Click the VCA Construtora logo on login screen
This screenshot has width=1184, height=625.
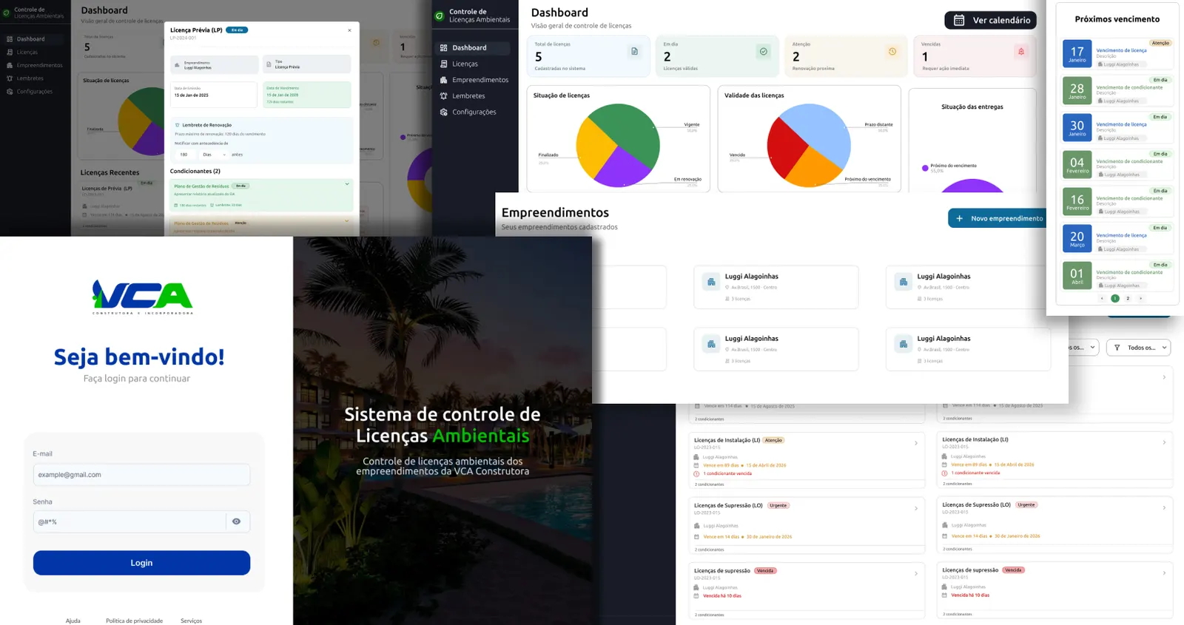coord(142,297)
